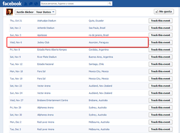Select the Atahualpa Stadium venue text
Image resolution: width=180 pixels, height=133 pixels.
(46, 21)
